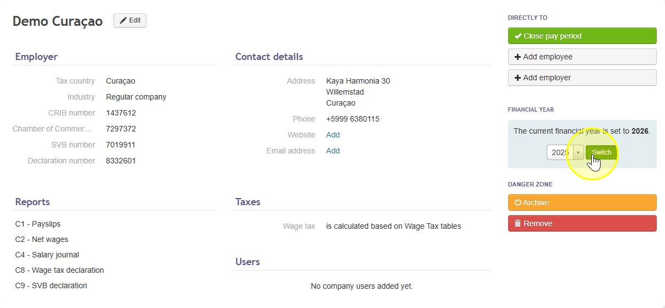Click the Close pay period button
The height and width of the screenshot is (308, 665).
pos(582,36)
